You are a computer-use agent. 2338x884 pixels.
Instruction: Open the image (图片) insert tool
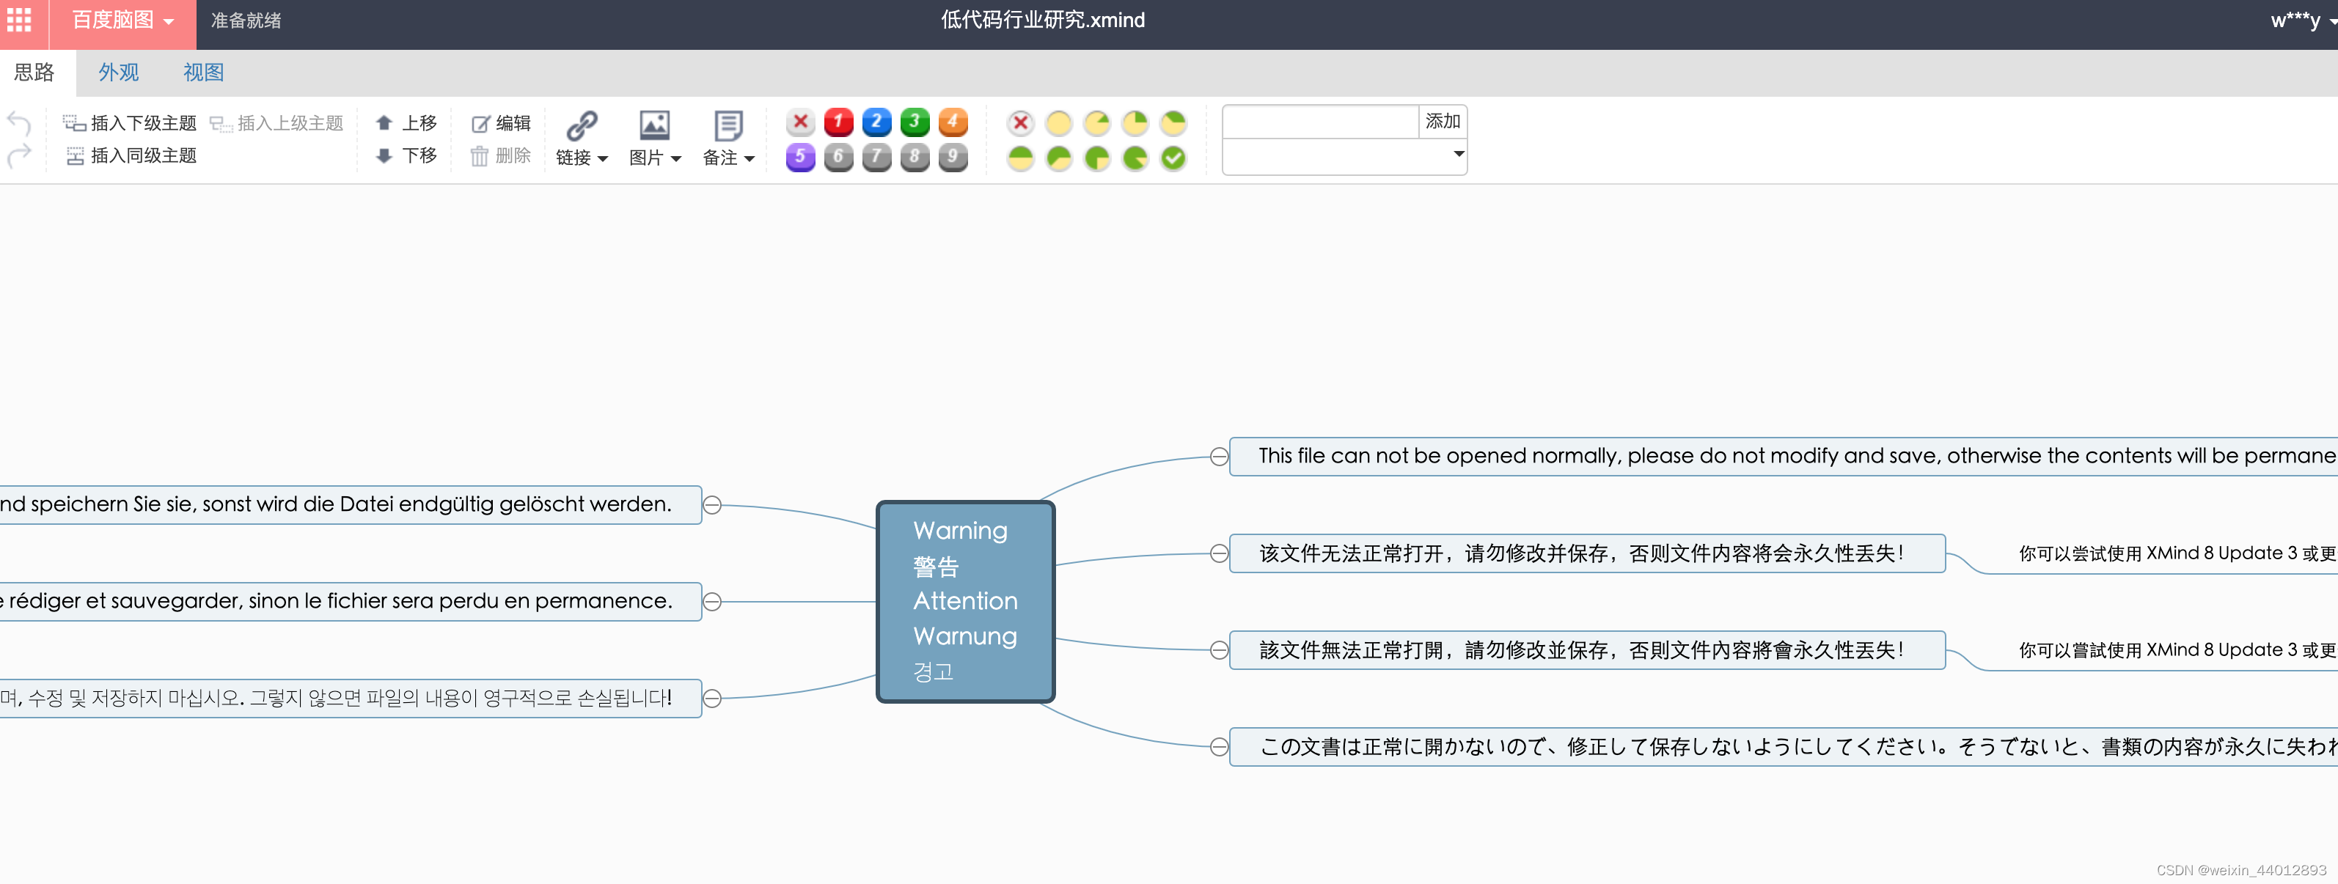coord(654,139)
